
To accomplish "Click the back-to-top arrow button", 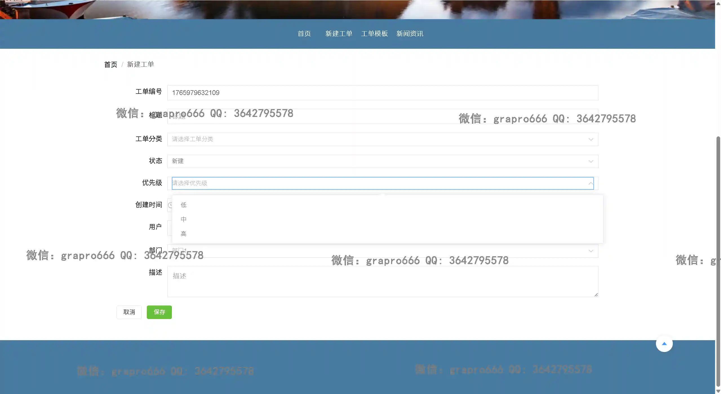I will [664, 344].
